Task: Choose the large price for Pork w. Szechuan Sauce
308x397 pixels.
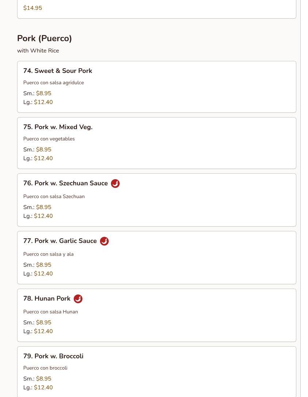Action: (43, 216)
